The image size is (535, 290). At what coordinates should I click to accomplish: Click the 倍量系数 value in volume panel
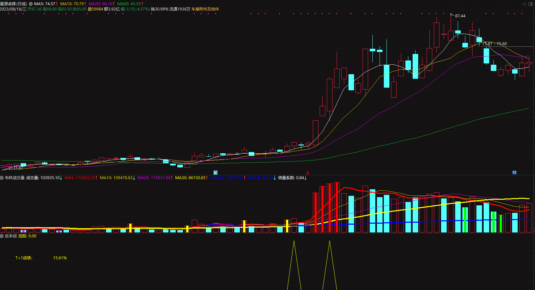click(x=291, y=178)
